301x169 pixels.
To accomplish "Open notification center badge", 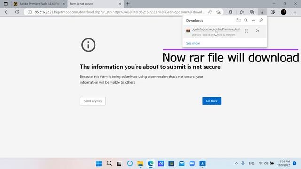I will (294, 163).
